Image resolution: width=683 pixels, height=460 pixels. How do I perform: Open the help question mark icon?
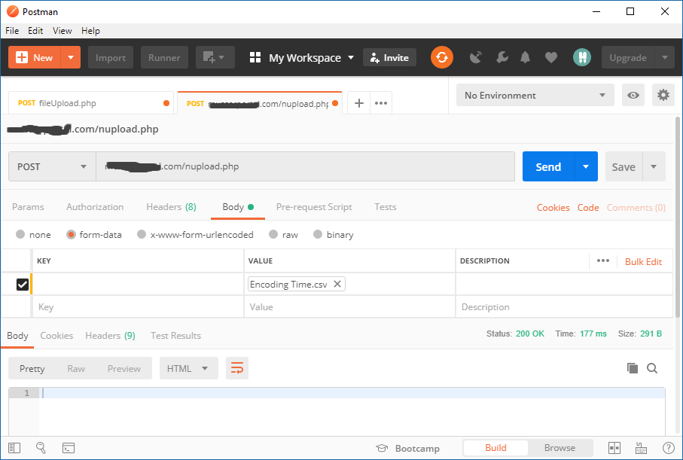click(668, 448)
